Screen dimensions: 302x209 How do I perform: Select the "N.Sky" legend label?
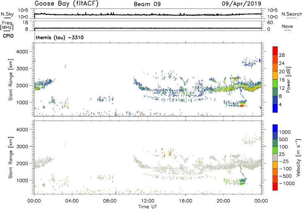click(x=7, y=14)
